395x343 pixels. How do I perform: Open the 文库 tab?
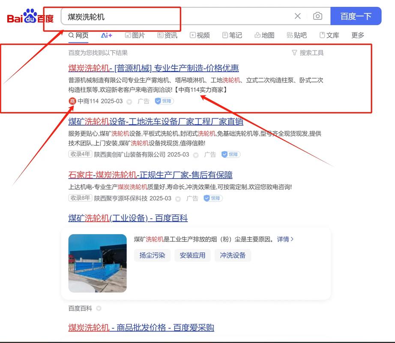click(329, 35)
